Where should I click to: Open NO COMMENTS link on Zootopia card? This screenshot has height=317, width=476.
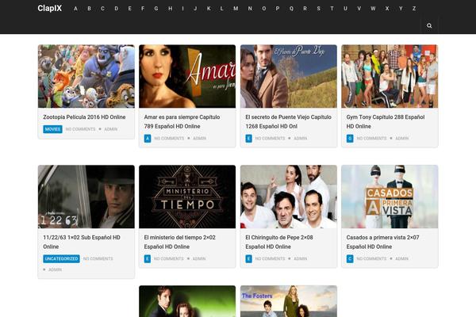click(80, 129)
